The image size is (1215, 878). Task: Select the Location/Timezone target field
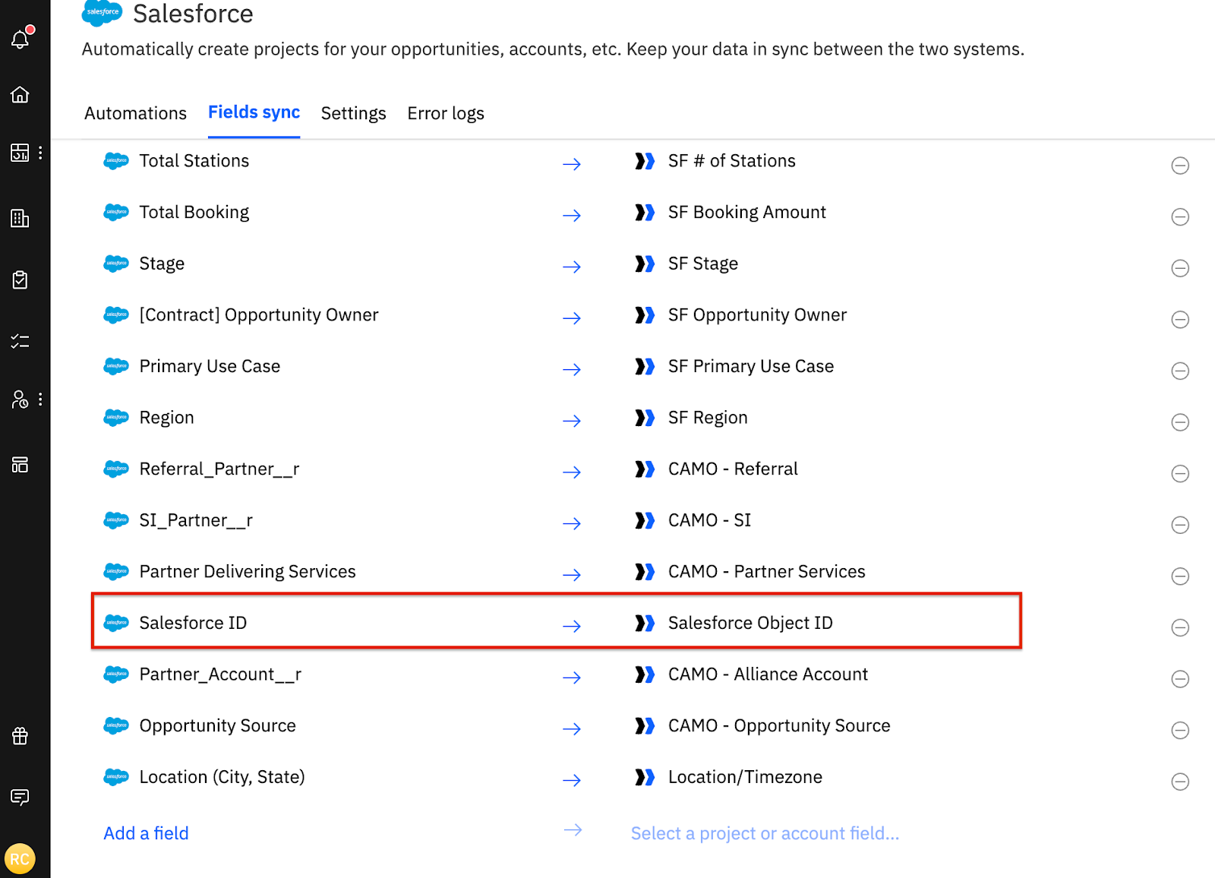coord(745,777)
